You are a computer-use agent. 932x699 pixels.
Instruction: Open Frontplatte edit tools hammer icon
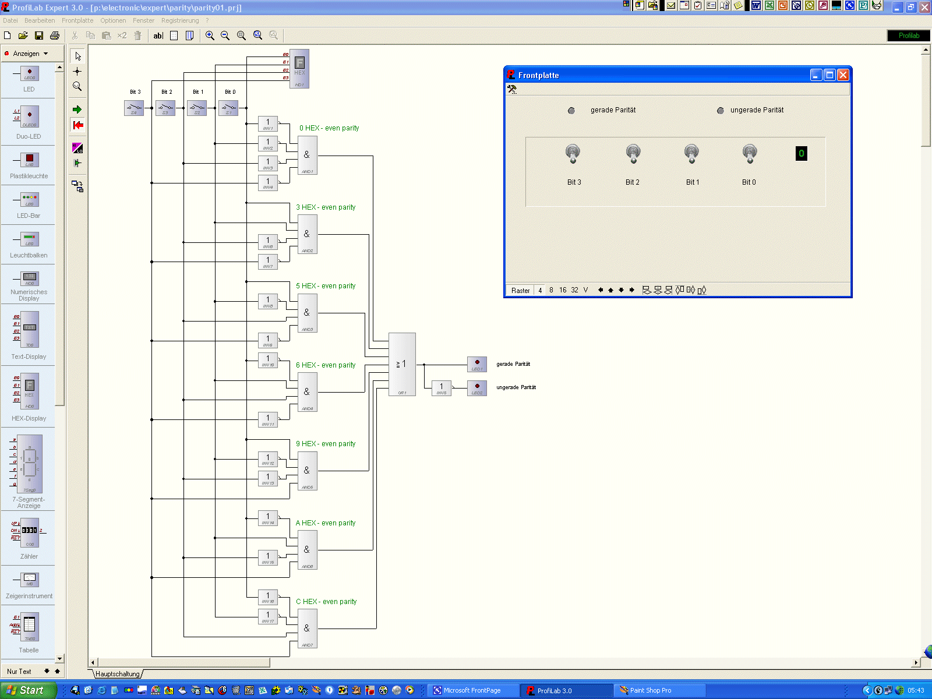pyautogui.click(x=512, y=89)
